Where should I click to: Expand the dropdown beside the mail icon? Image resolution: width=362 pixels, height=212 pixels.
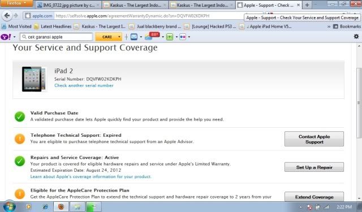click(x=141, y=37)
